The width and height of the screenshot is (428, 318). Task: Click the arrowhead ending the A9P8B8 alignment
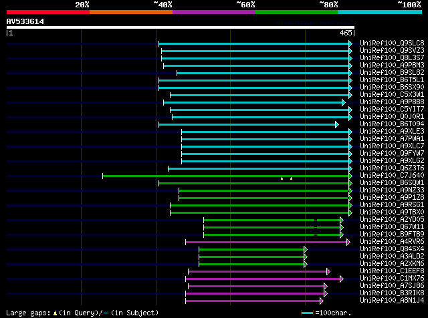point(344,102)
